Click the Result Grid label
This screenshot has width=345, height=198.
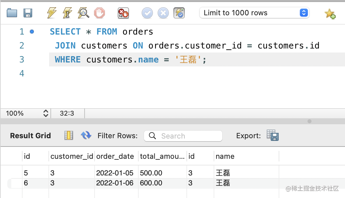pyautogui.click(x=31, y=136)
